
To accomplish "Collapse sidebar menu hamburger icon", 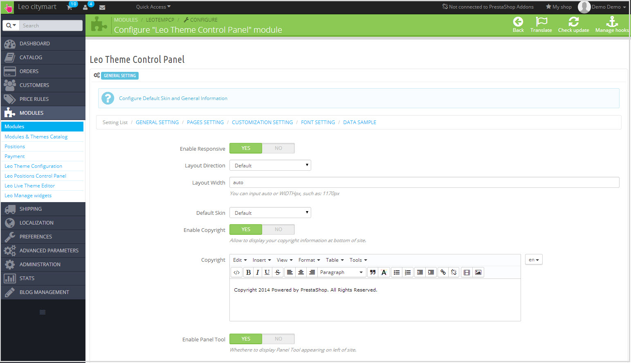I will (x=43, y=312).
